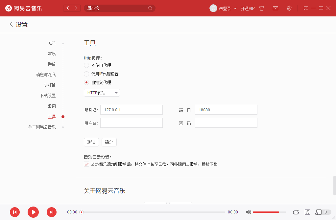Viewport: 336px width, 220px height.
Task: Click the settings gear icon
Action: pyautogui.click(x=289, y=8)
